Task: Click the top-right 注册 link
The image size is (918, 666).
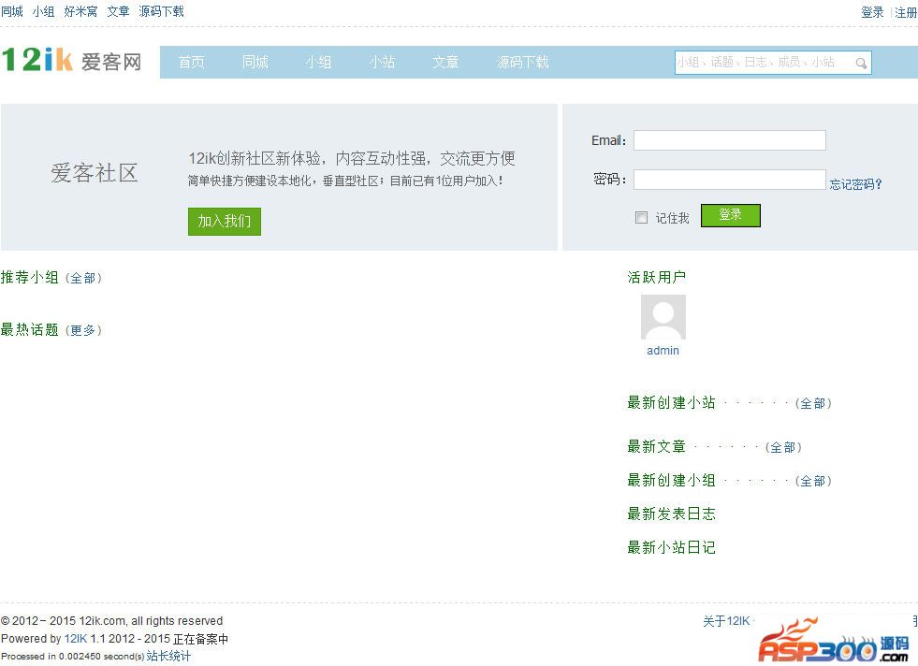Action: point(906,12)
